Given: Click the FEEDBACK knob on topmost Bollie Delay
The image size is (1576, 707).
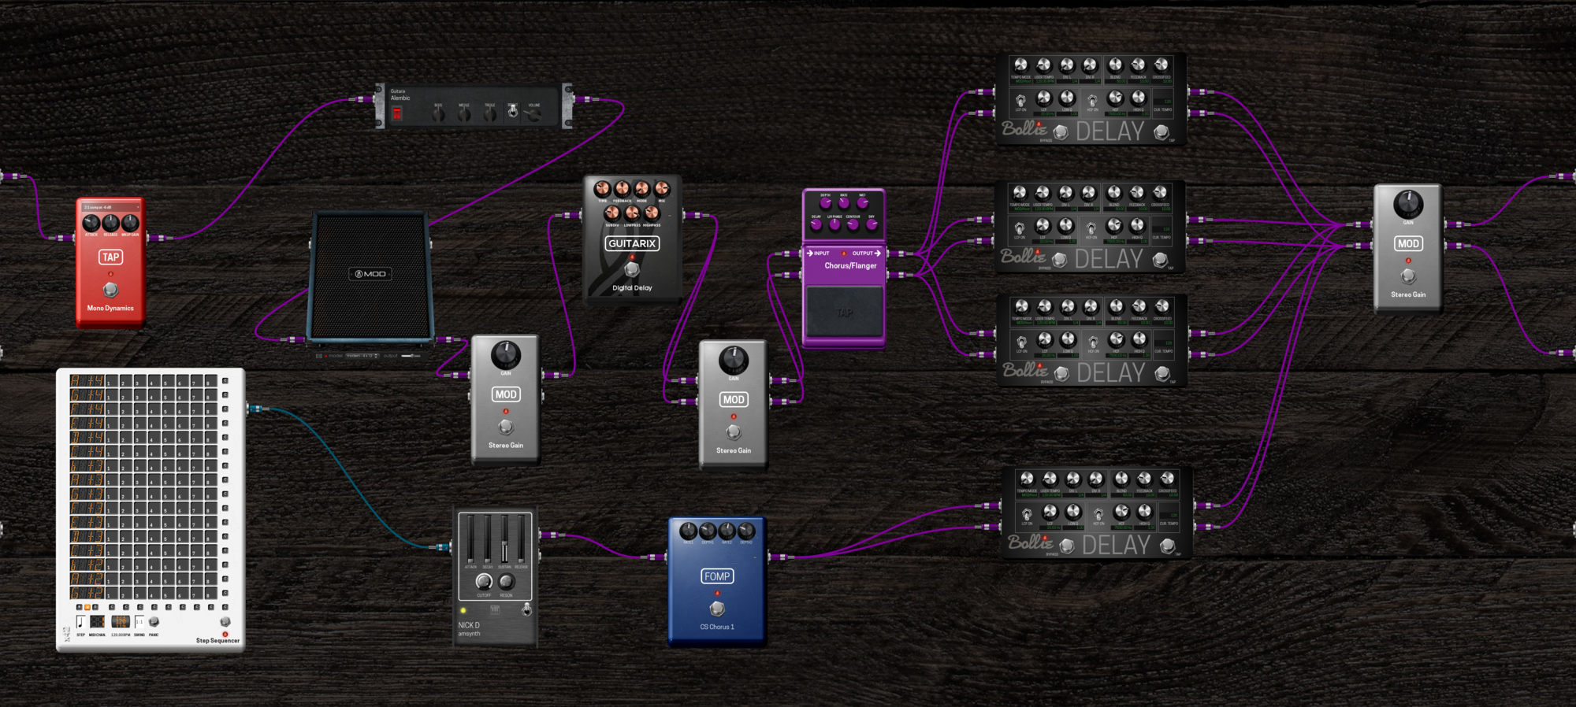Looking at the screenshot, I should pos(1138,65).
